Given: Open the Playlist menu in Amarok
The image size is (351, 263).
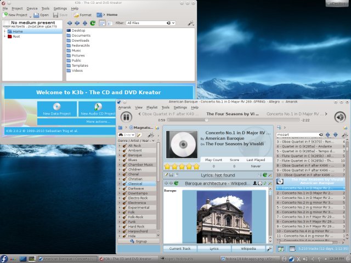Looking at the screenshot, I should pos(152,107).
